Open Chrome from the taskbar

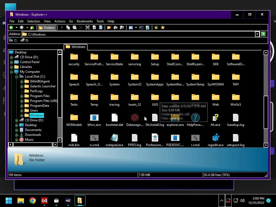(x=33, y=201)
